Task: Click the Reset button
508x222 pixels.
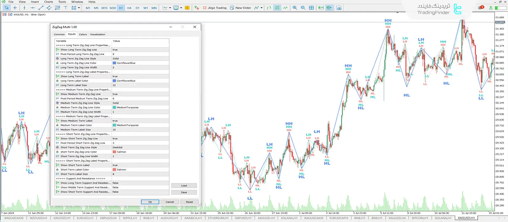Action: coord(189,202)
